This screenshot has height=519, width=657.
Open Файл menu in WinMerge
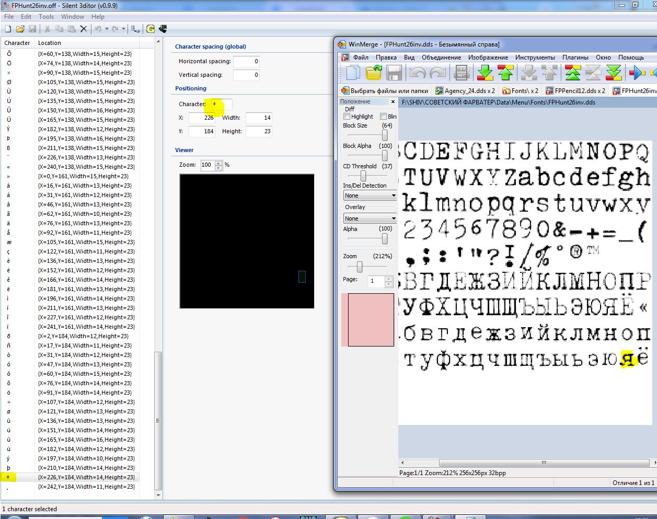tap(361, 57)
